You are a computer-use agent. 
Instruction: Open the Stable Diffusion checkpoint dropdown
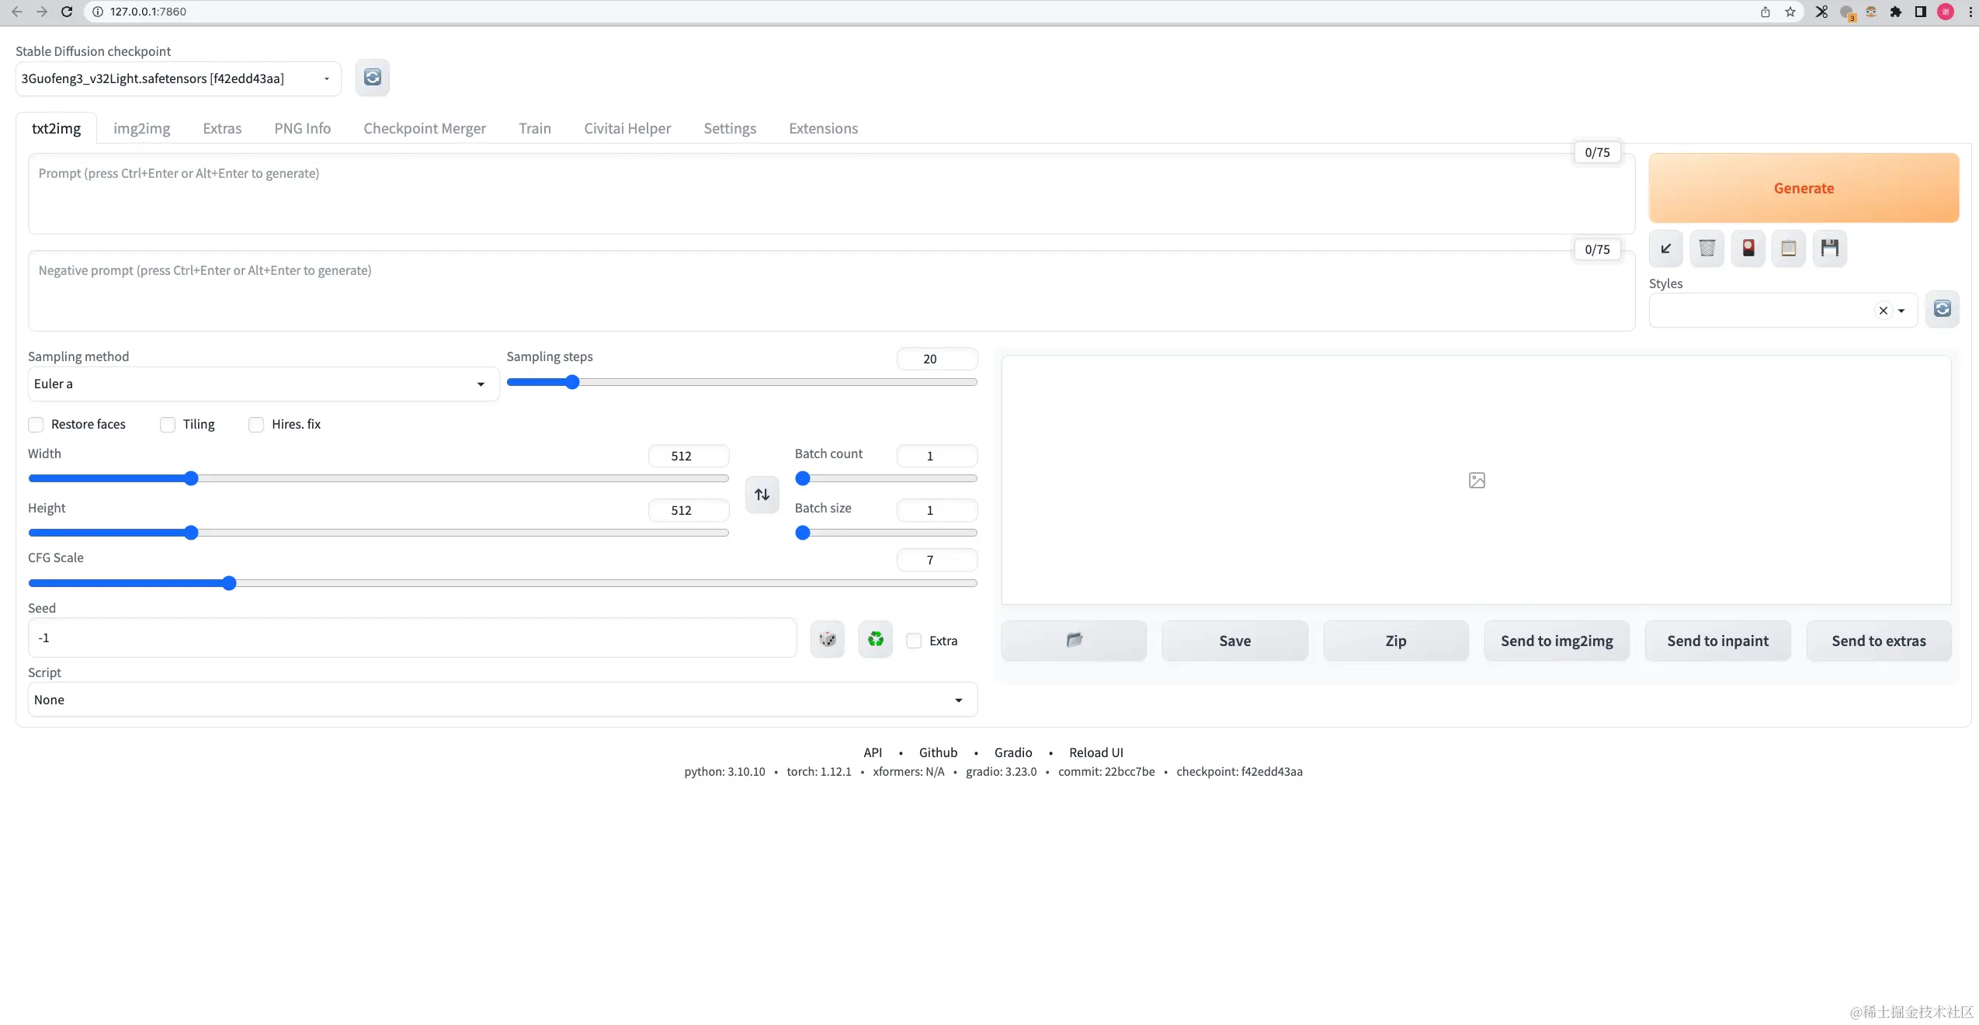pos(178,79)
